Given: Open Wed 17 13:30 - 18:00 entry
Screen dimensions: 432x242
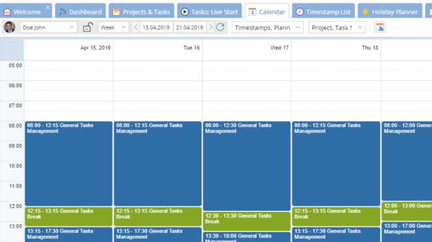Looking at the screenshot, I should point(247,237).
